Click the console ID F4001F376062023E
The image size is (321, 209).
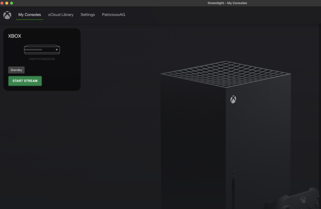(x=42, y=59)
